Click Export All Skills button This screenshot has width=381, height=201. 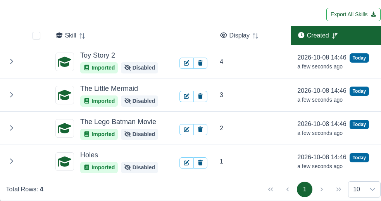[353, 15]
